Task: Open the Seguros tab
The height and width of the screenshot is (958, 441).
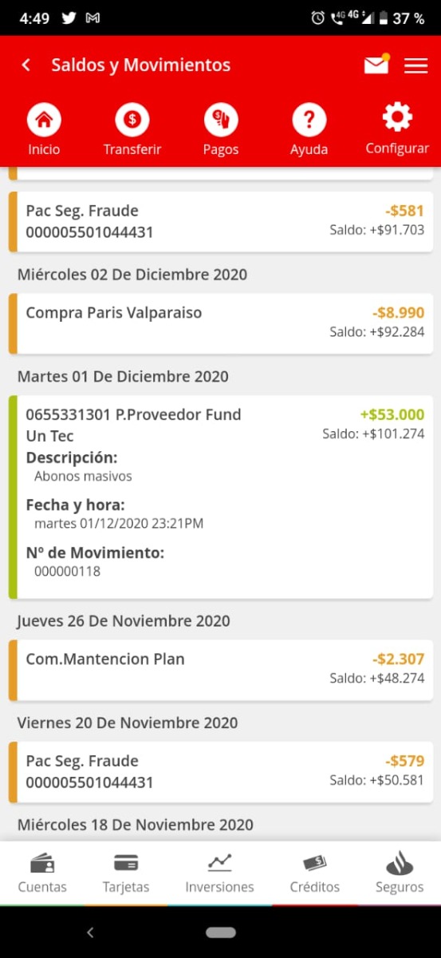Action: [400, 873]
